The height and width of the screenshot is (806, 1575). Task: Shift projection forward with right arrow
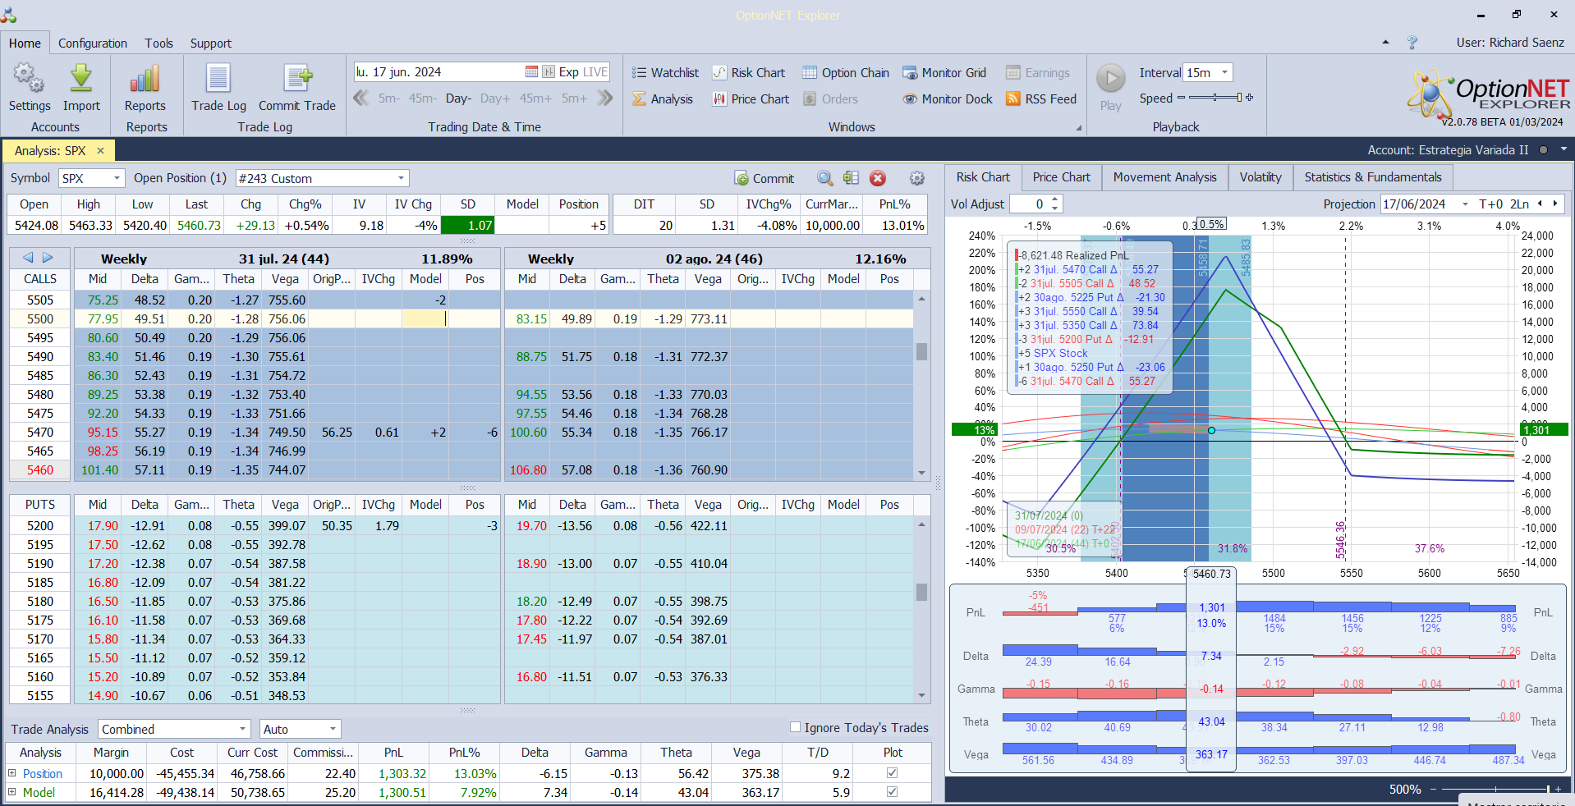(x=1555, y=204)
